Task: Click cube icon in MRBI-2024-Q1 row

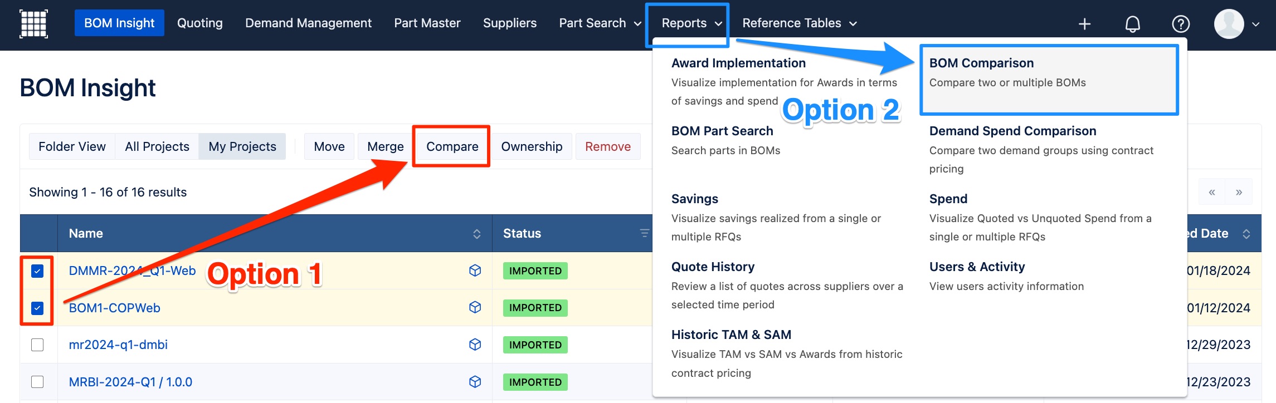Action: pos(475,382)
